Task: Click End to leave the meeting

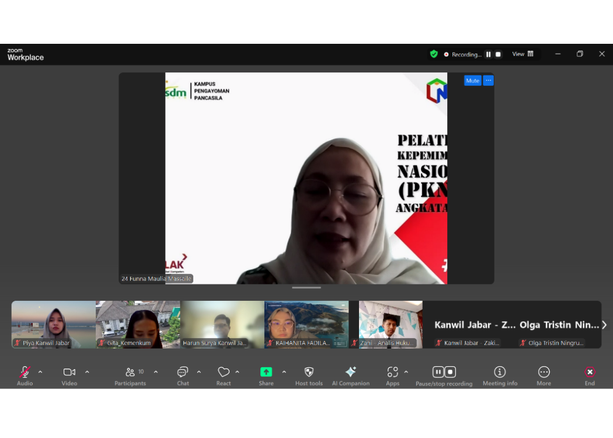Action: (x=590, y=373)
